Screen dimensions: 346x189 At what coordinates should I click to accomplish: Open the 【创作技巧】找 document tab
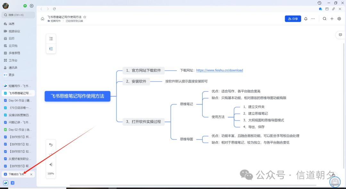point(18,137)
